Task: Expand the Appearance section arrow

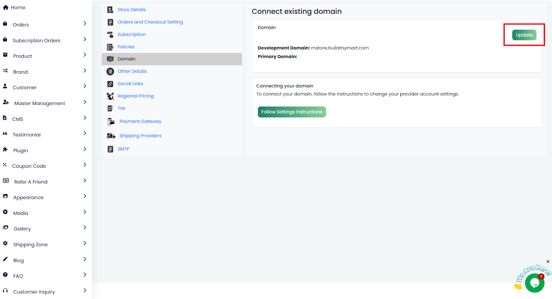Action: click(x=85, y=196)
